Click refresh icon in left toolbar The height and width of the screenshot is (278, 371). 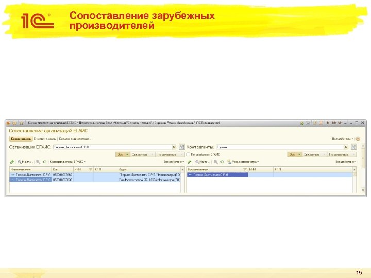44,162
